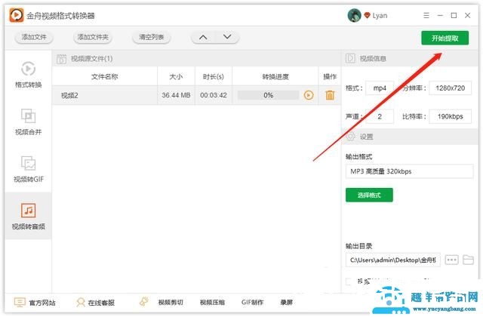Move the selected file down with the down arrow
This screenshot has height=317, width=483.
click(x=227, y=37)
